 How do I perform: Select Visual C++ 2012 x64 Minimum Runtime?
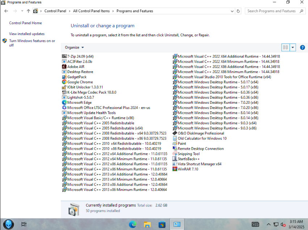coord(114,159)
